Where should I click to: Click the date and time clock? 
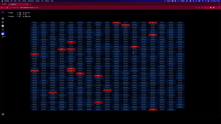pyautogui.click(x=215, y=1)
